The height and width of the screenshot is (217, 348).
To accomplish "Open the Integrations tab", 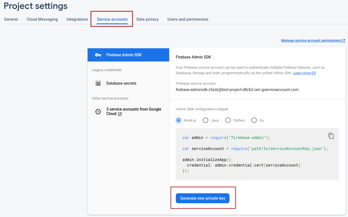I will [77, 19].
